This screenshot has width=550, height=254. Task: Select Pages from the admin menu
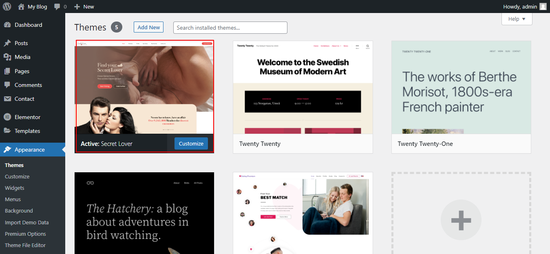[33, 71]
